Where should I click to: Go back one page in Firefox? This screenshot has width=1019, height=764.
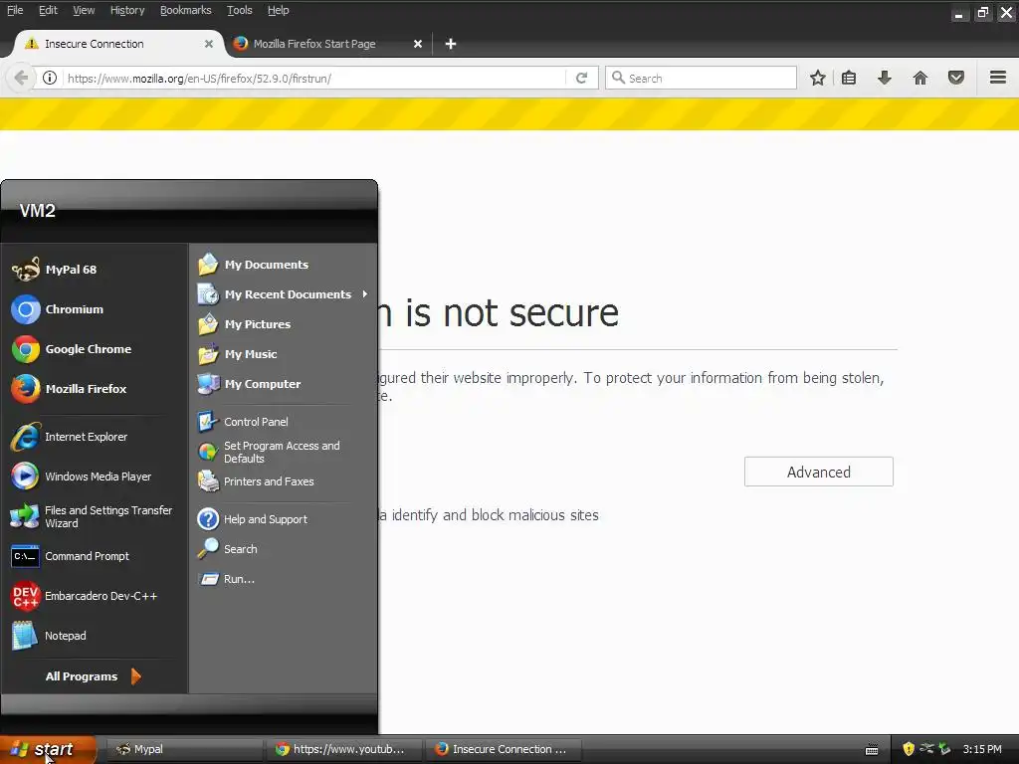(21, 78)
